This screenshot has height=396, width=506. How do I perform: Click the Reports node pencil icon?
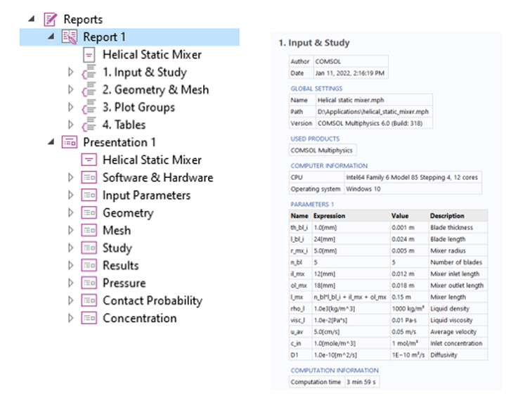pyautogui.click(x=50, y=20)
